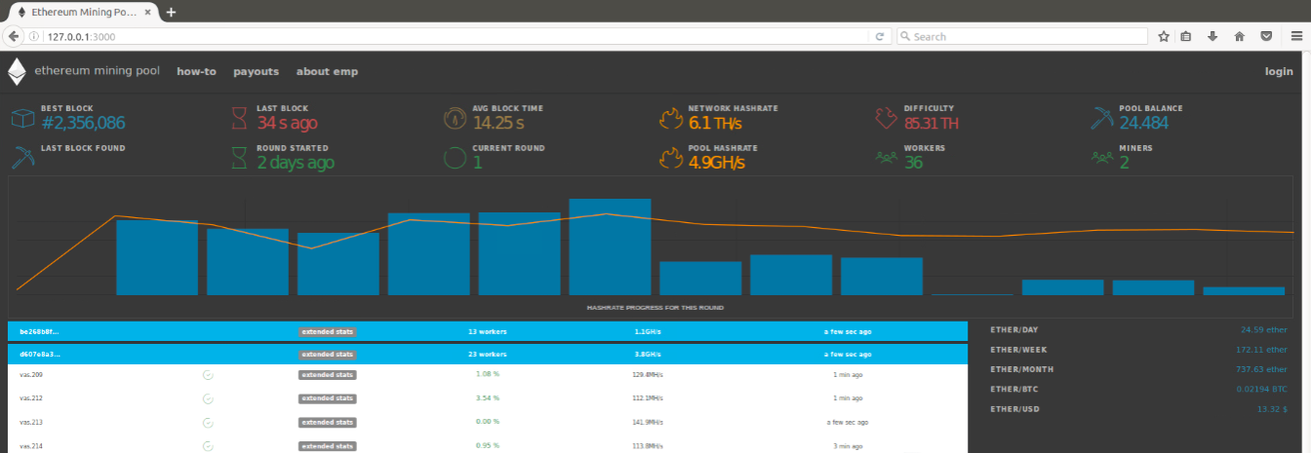Screen dimensions: 1311x453
Task: Click the 13 workers count
Action: click(487, 331)
